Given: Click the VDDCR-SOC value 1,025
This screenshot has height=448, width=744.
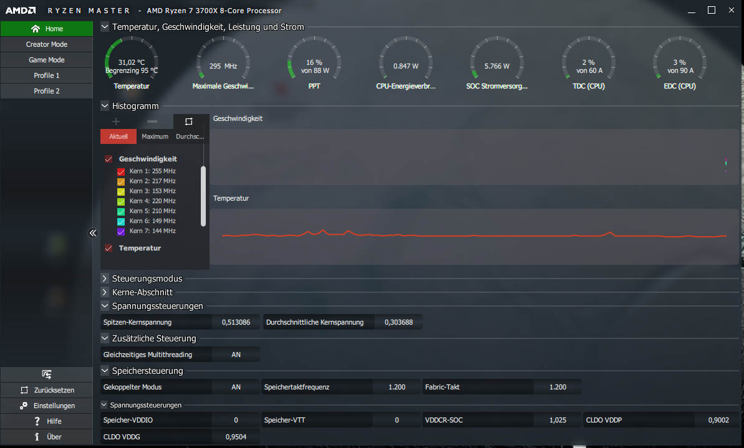Looking at the screenshot, I should coord(558,420).
